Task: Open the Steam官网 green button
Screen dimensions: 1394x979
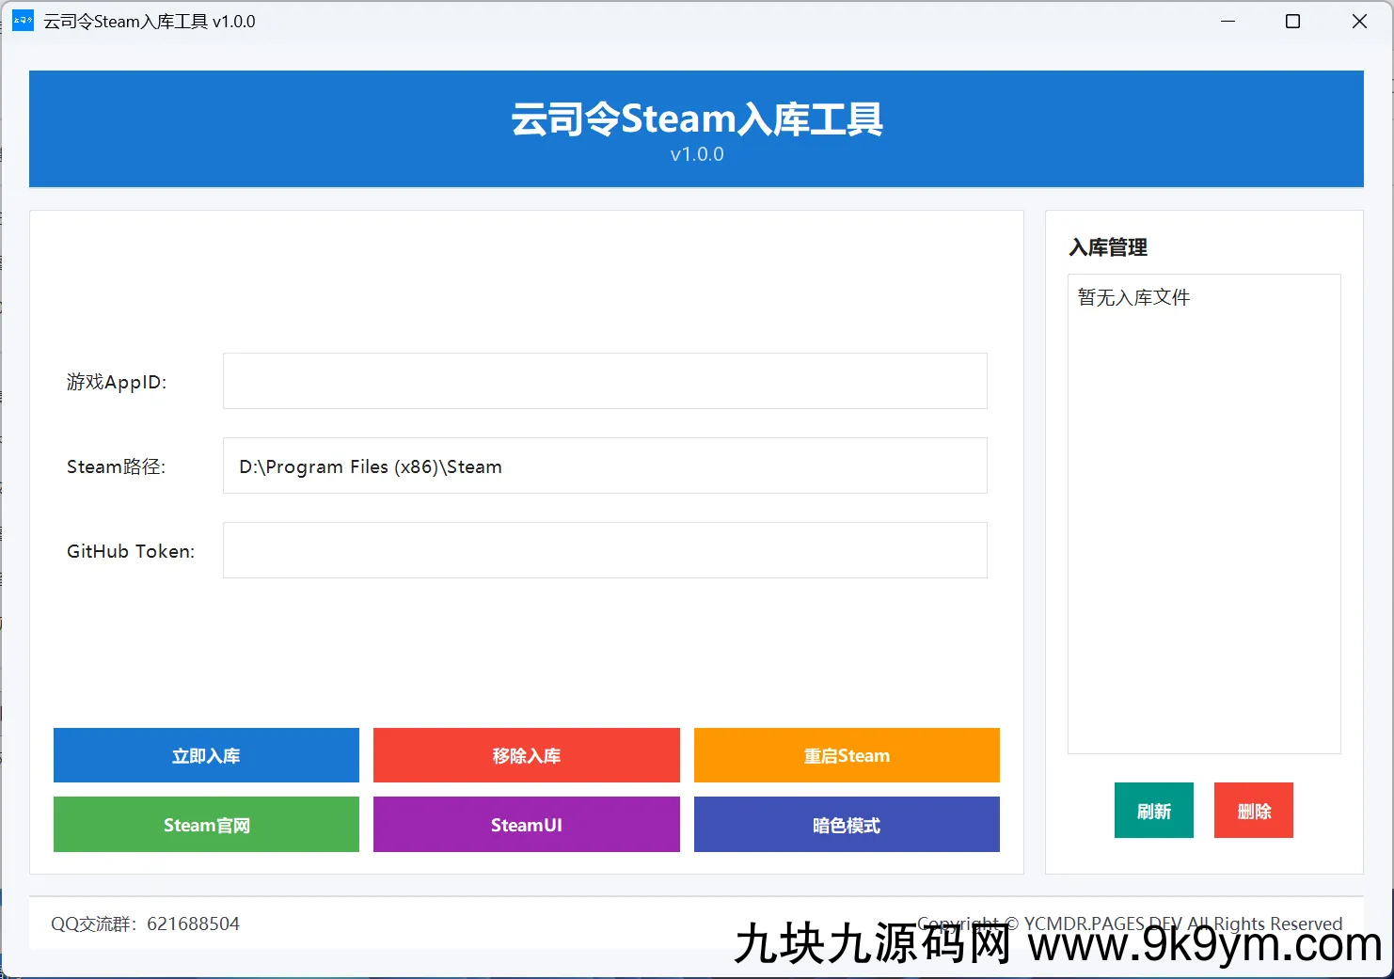Action: 206,825
